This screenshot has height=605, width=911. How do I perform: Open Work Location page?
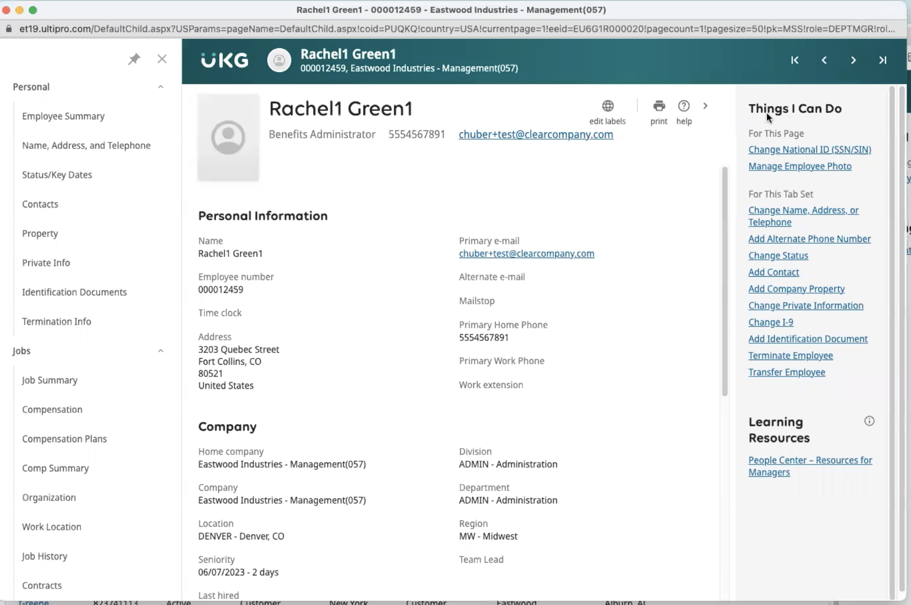tap(52, 527)
